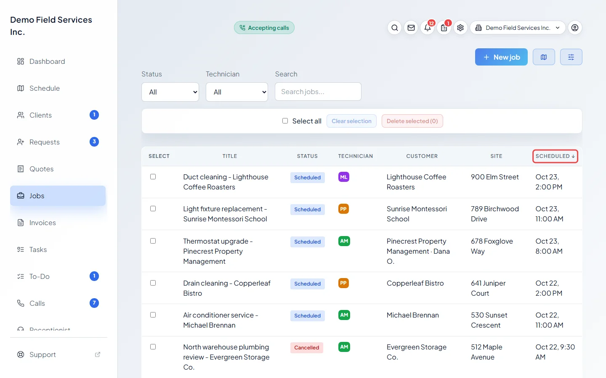This screenshot has width=606, height=378.
Task: Click PP avatar on Light fixture replacement row
Action: pos(344,209)
